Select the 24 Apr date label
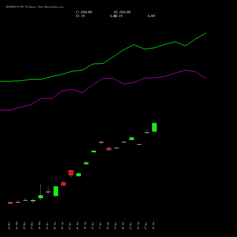The width and height of the screenshot is (237, 237). coord(138,226)
